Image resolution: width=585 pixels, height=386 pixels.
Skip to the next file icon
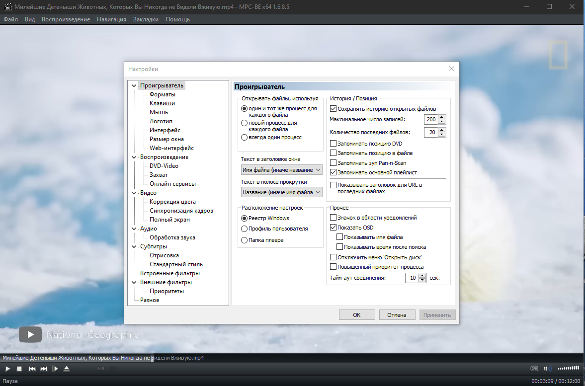pyautogui.click(x=44, y=369)
